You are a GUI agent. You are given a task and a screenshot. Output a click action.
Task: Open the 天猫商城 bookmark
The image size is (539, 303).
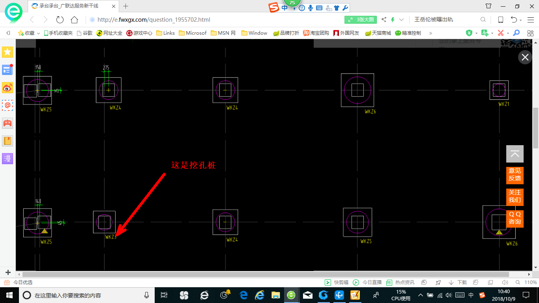[x=378, y=33]
